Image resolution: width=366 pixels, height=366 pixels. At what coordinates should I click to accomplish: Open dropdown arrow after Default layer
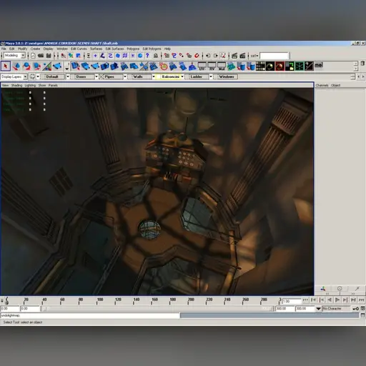(68, 76)
